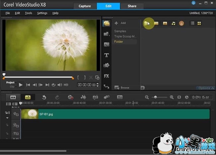216x155 pixels.
Task: Click the Add folder button
Action: [120, 23]
